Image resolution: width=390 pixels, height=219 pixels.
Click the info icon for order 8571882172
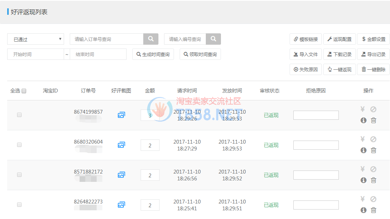point(363,180)
